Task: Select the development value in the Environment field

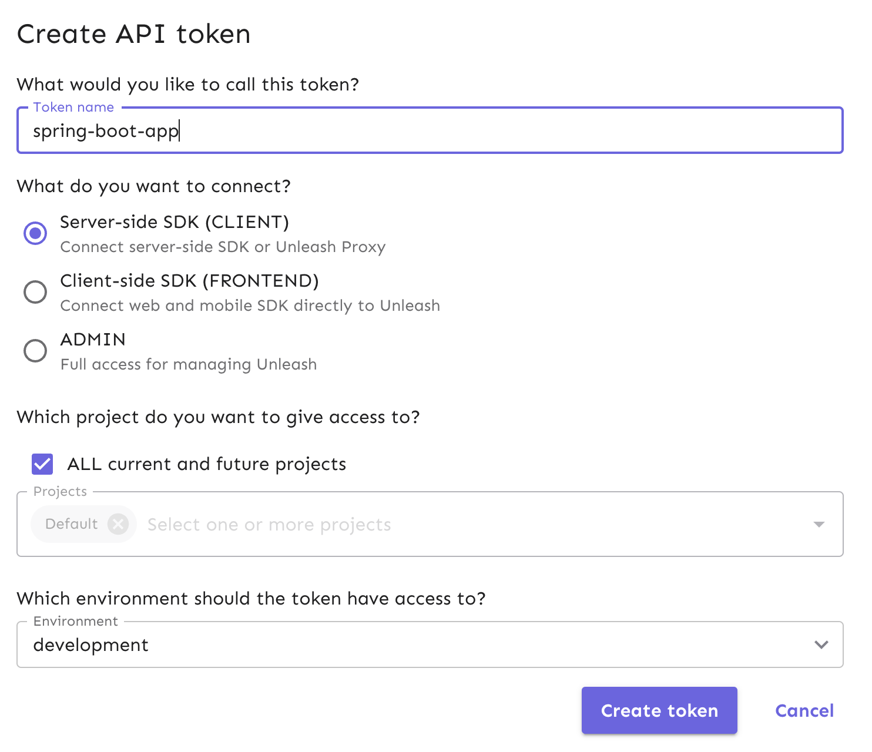Action: click(91, 644)
